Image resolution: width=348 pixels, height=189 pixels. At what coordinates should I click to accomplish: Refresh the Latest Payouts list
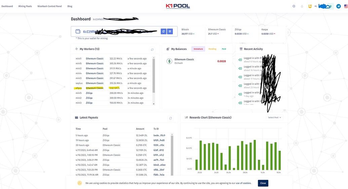[170, 118]
